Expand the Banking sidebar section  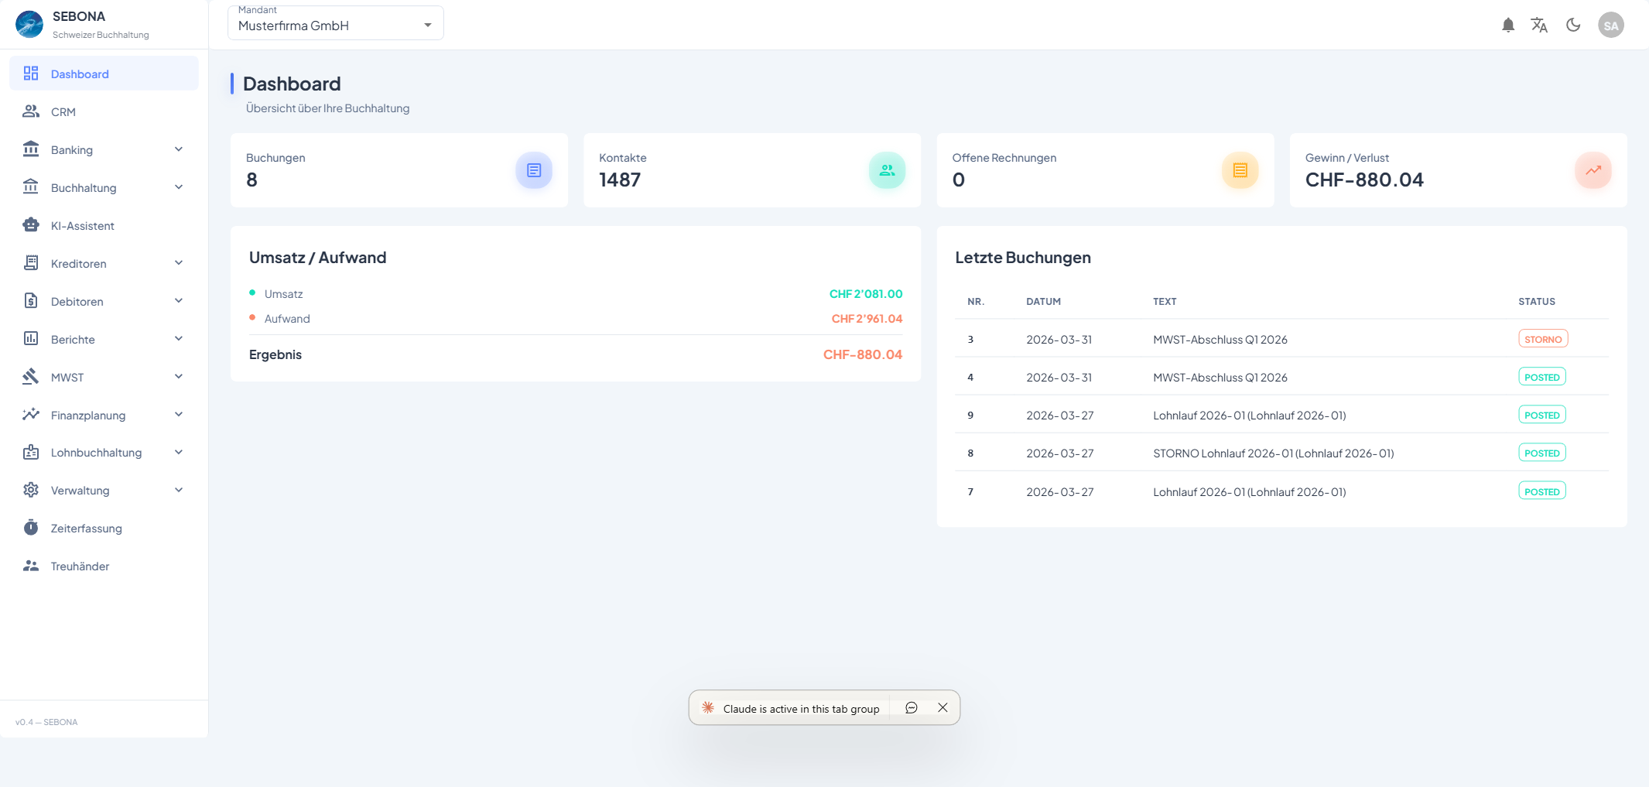104,150
